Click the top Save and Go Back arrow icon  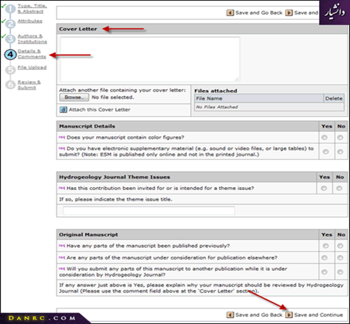point(230,13)
